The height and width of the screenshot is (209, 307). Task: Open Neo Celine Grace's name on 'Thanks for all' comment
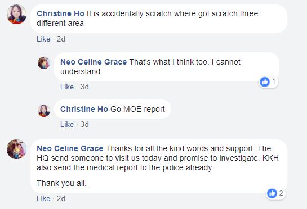click(70, 148)
